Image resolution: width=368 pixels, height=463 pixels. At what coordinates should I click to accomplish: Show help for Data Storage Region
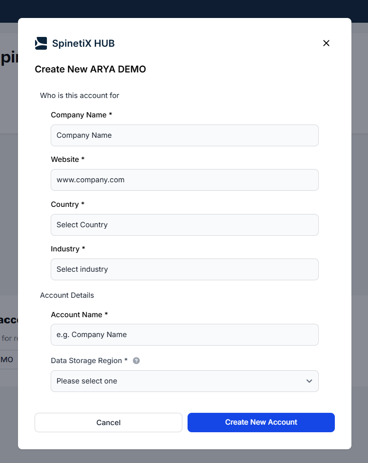136,361
